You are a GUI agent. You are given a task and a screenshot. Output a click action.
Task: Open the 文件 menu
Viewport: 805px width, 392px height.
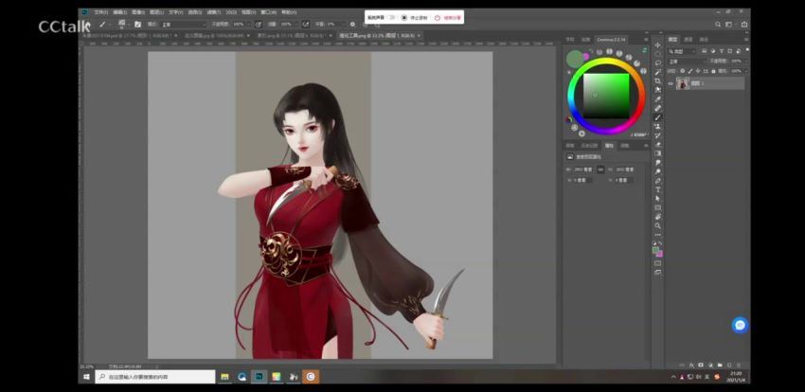point(100,12)
